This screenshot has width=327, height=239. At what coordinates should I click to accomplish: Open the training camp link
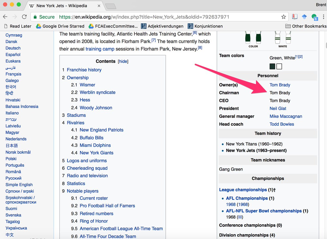100,49
